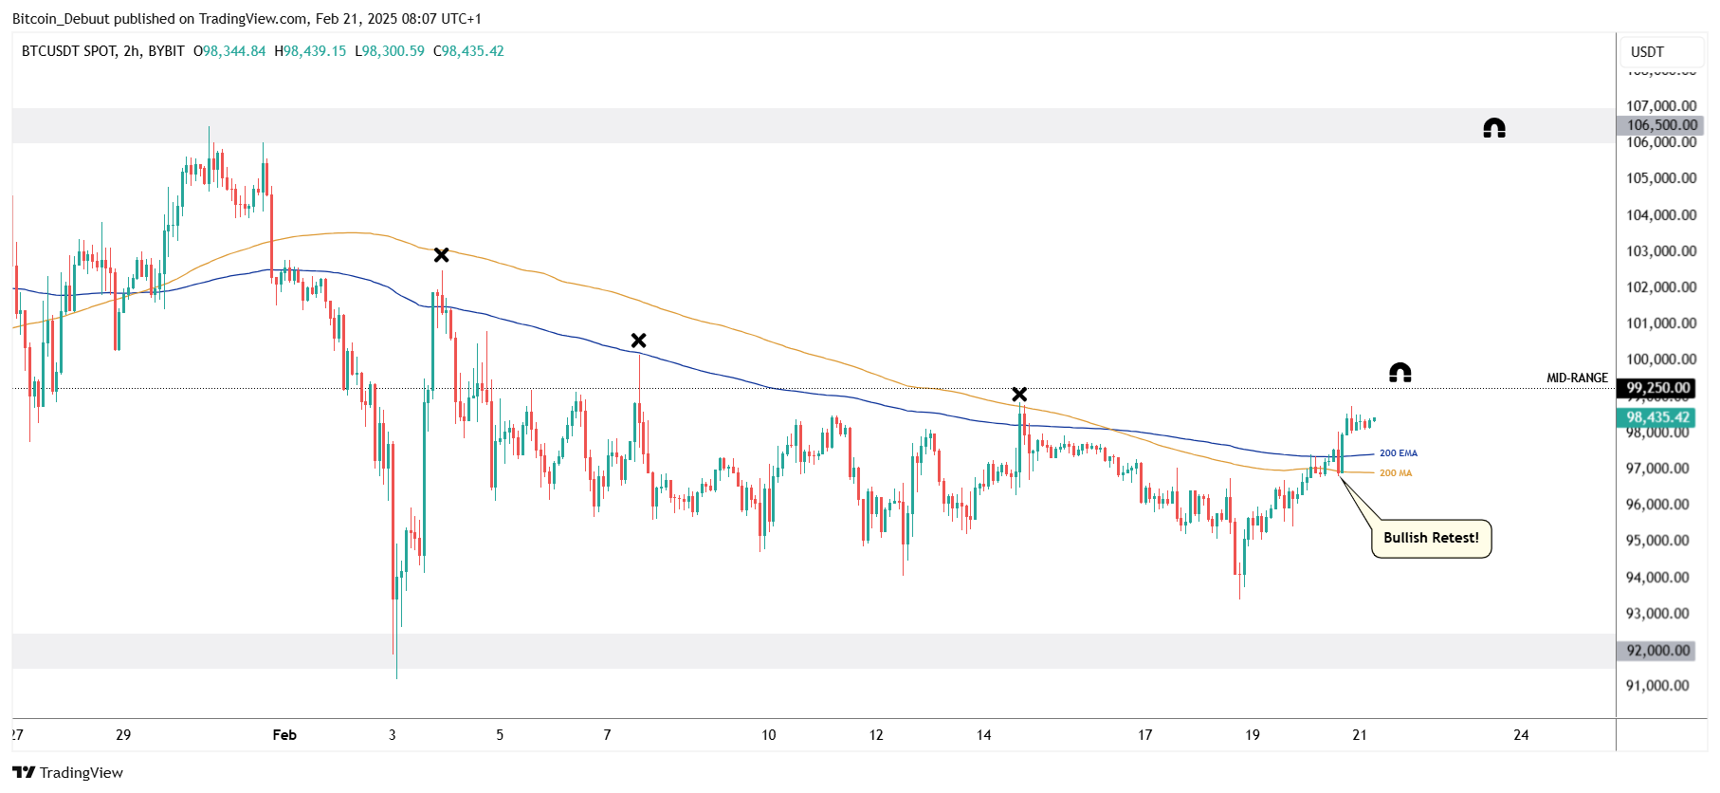Image resolution: width=1720 pixels, height=793 pixels.
Task: Click the BTCUSDT SPOT symbol title
Action: pos(102,51)
